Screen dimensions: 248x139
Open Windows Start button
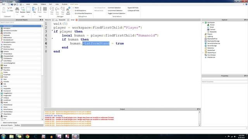[x=3, y=136]
